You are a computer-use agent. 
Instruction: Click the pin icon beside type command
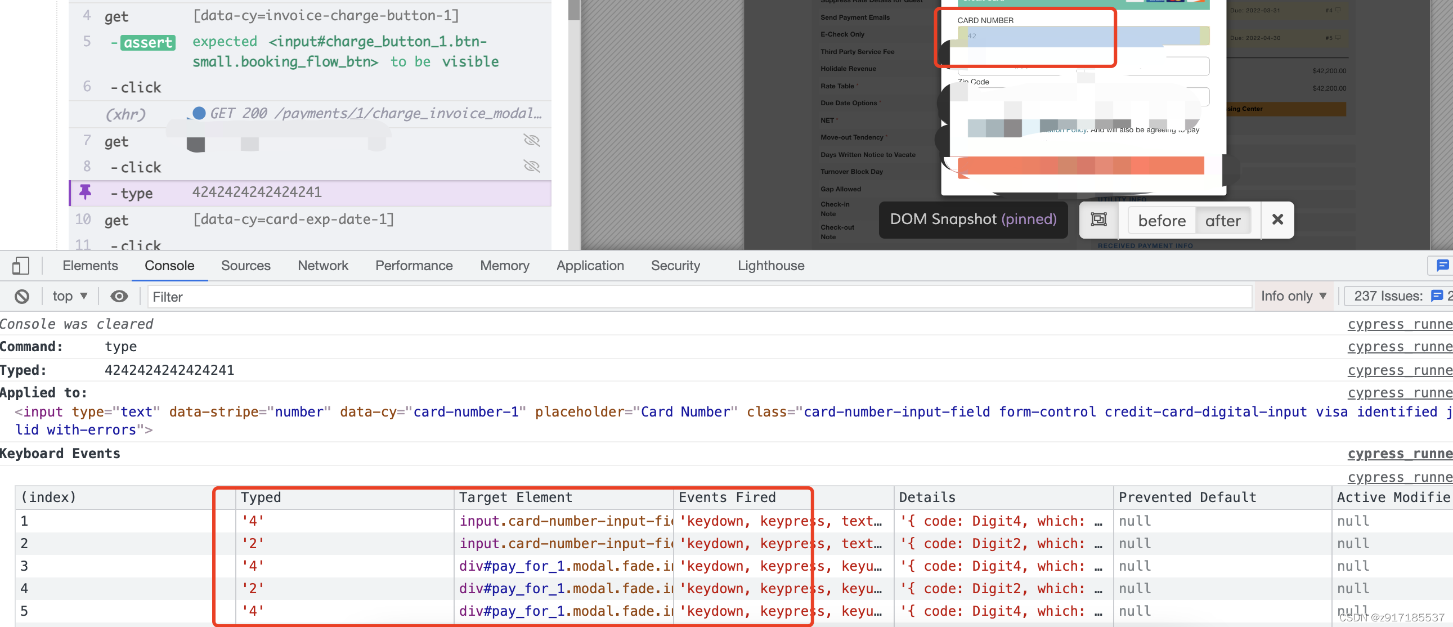click(85, 192)
